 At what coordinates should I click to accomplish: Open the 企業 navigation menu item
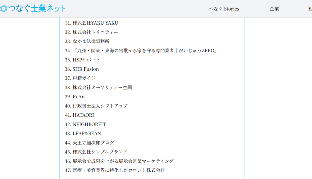point(274,9)
